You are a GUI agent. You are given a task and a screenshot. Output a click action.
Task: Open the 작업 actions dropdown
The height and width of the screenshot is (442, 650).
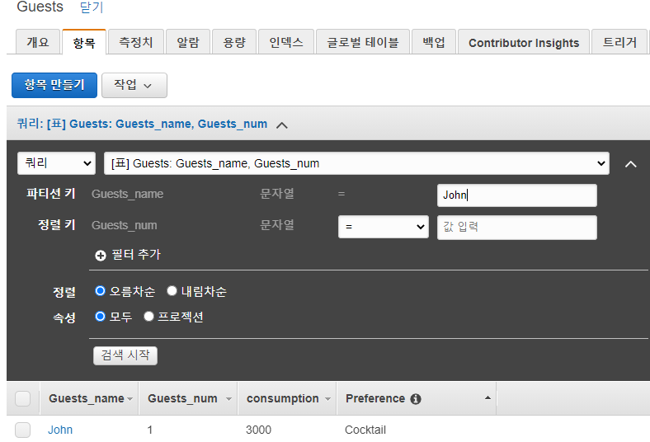134,85
